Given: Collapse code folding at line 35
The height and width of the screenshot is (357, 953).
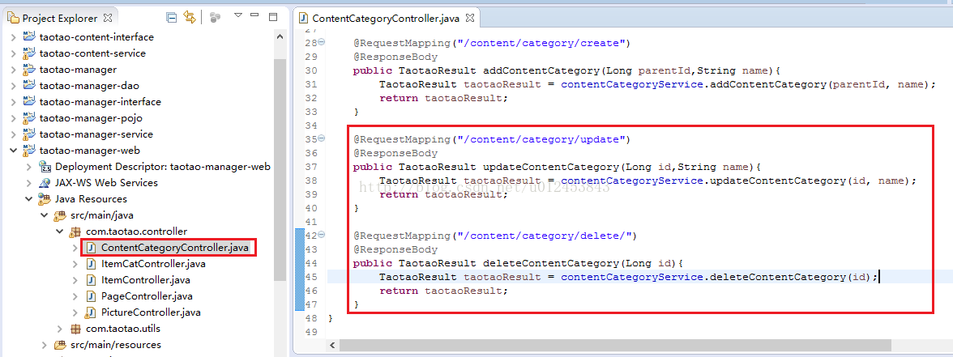Looking at the screenshot, I should coord(322,139).
